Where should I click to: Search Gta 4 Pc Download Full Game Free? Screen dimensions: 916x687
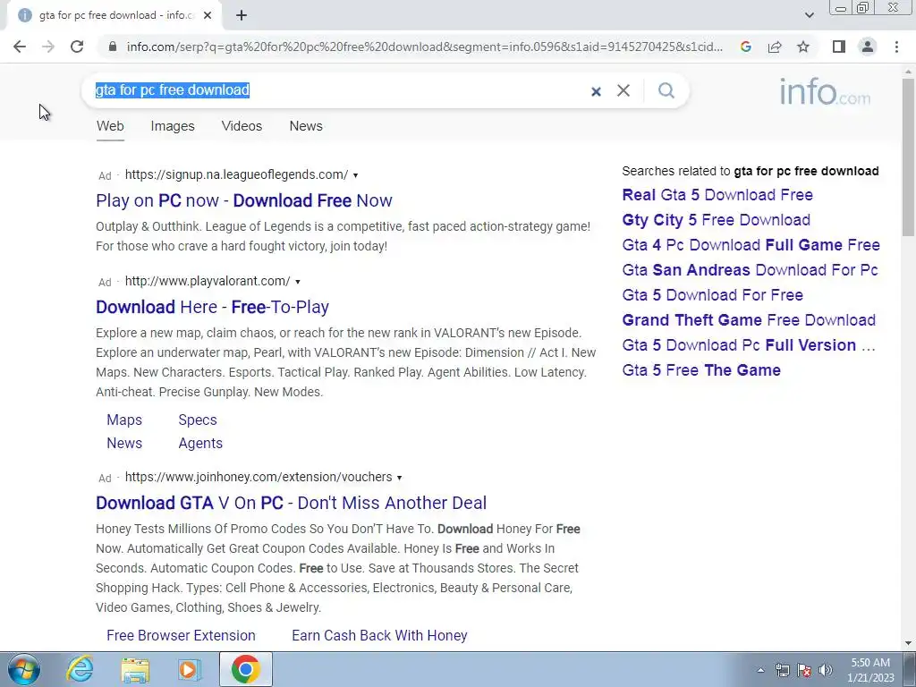(751, 245)
